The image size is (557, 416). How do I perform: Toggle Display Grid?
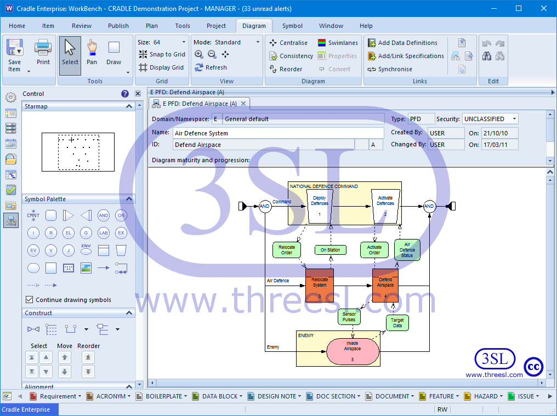coord(162,67)
